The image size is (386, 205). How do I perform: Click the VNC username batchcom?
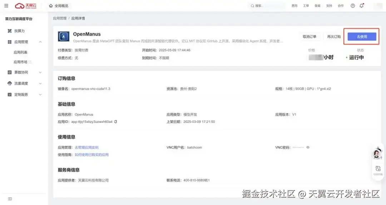click(194, 147)
